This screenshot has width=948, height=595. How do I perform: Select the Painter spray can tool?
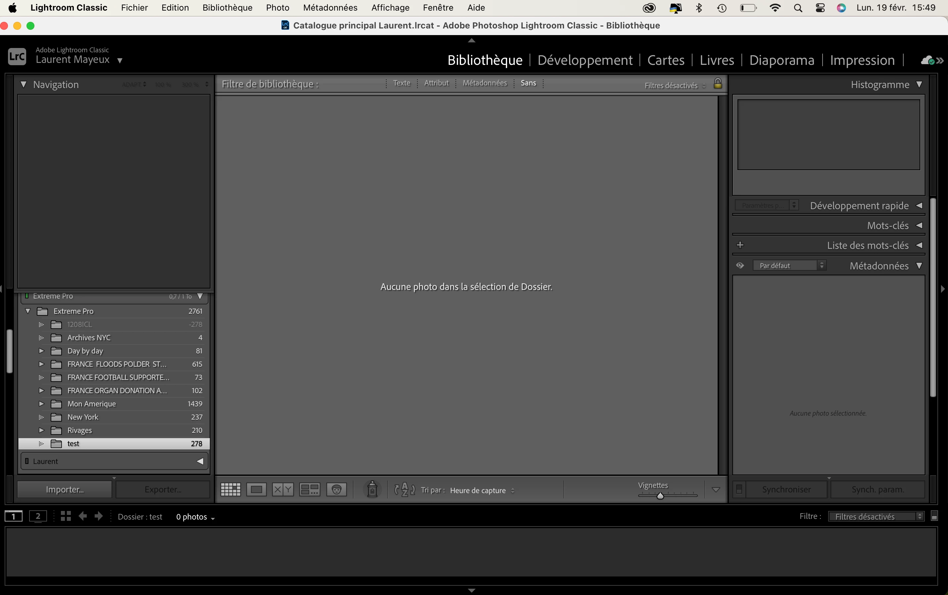[x=372, y=489]
